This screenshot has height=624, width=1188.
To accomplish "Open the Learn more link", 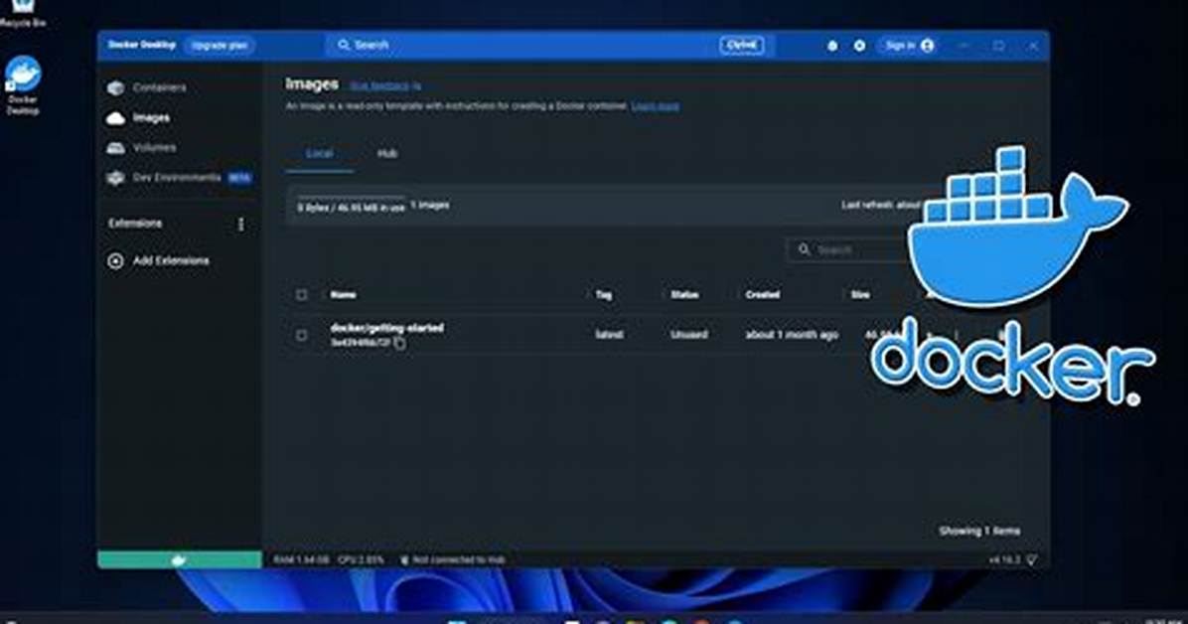I will [x=656, y=106].
